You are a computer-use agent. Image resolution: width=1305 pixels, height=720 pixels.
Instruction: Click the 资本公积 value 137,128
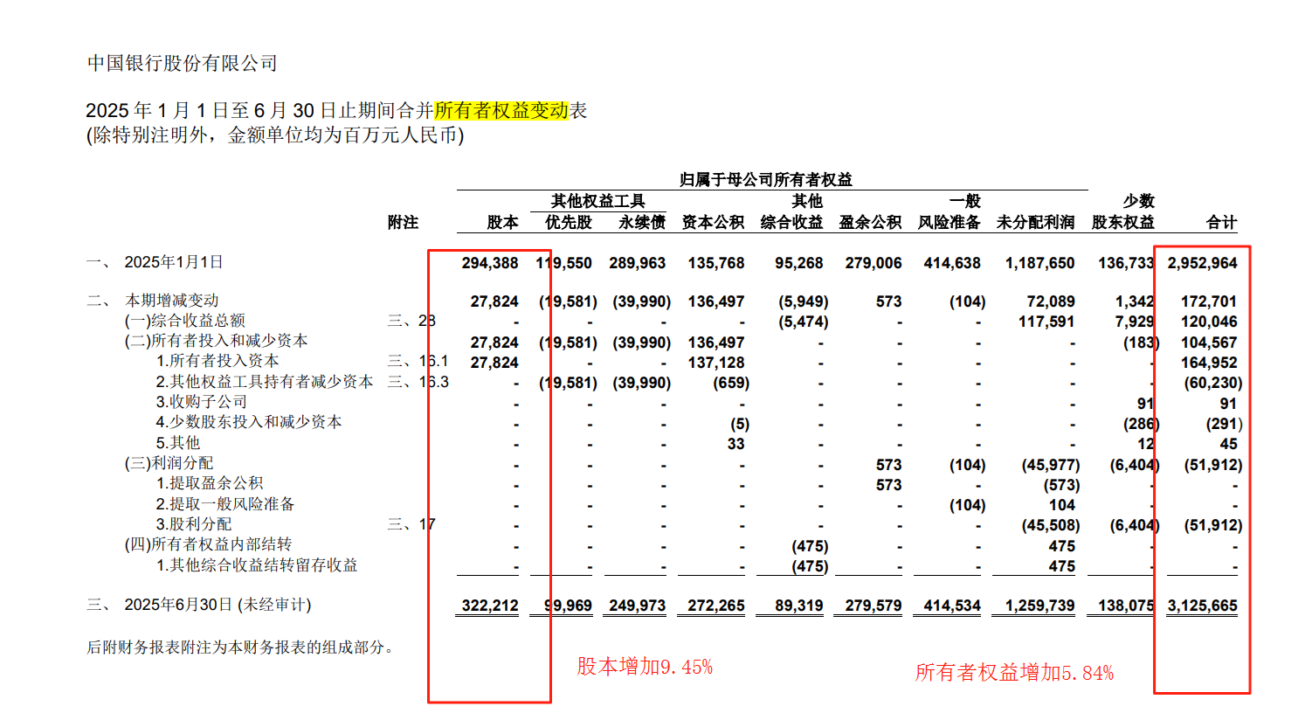pyautogui.click(x=716, y=363)
